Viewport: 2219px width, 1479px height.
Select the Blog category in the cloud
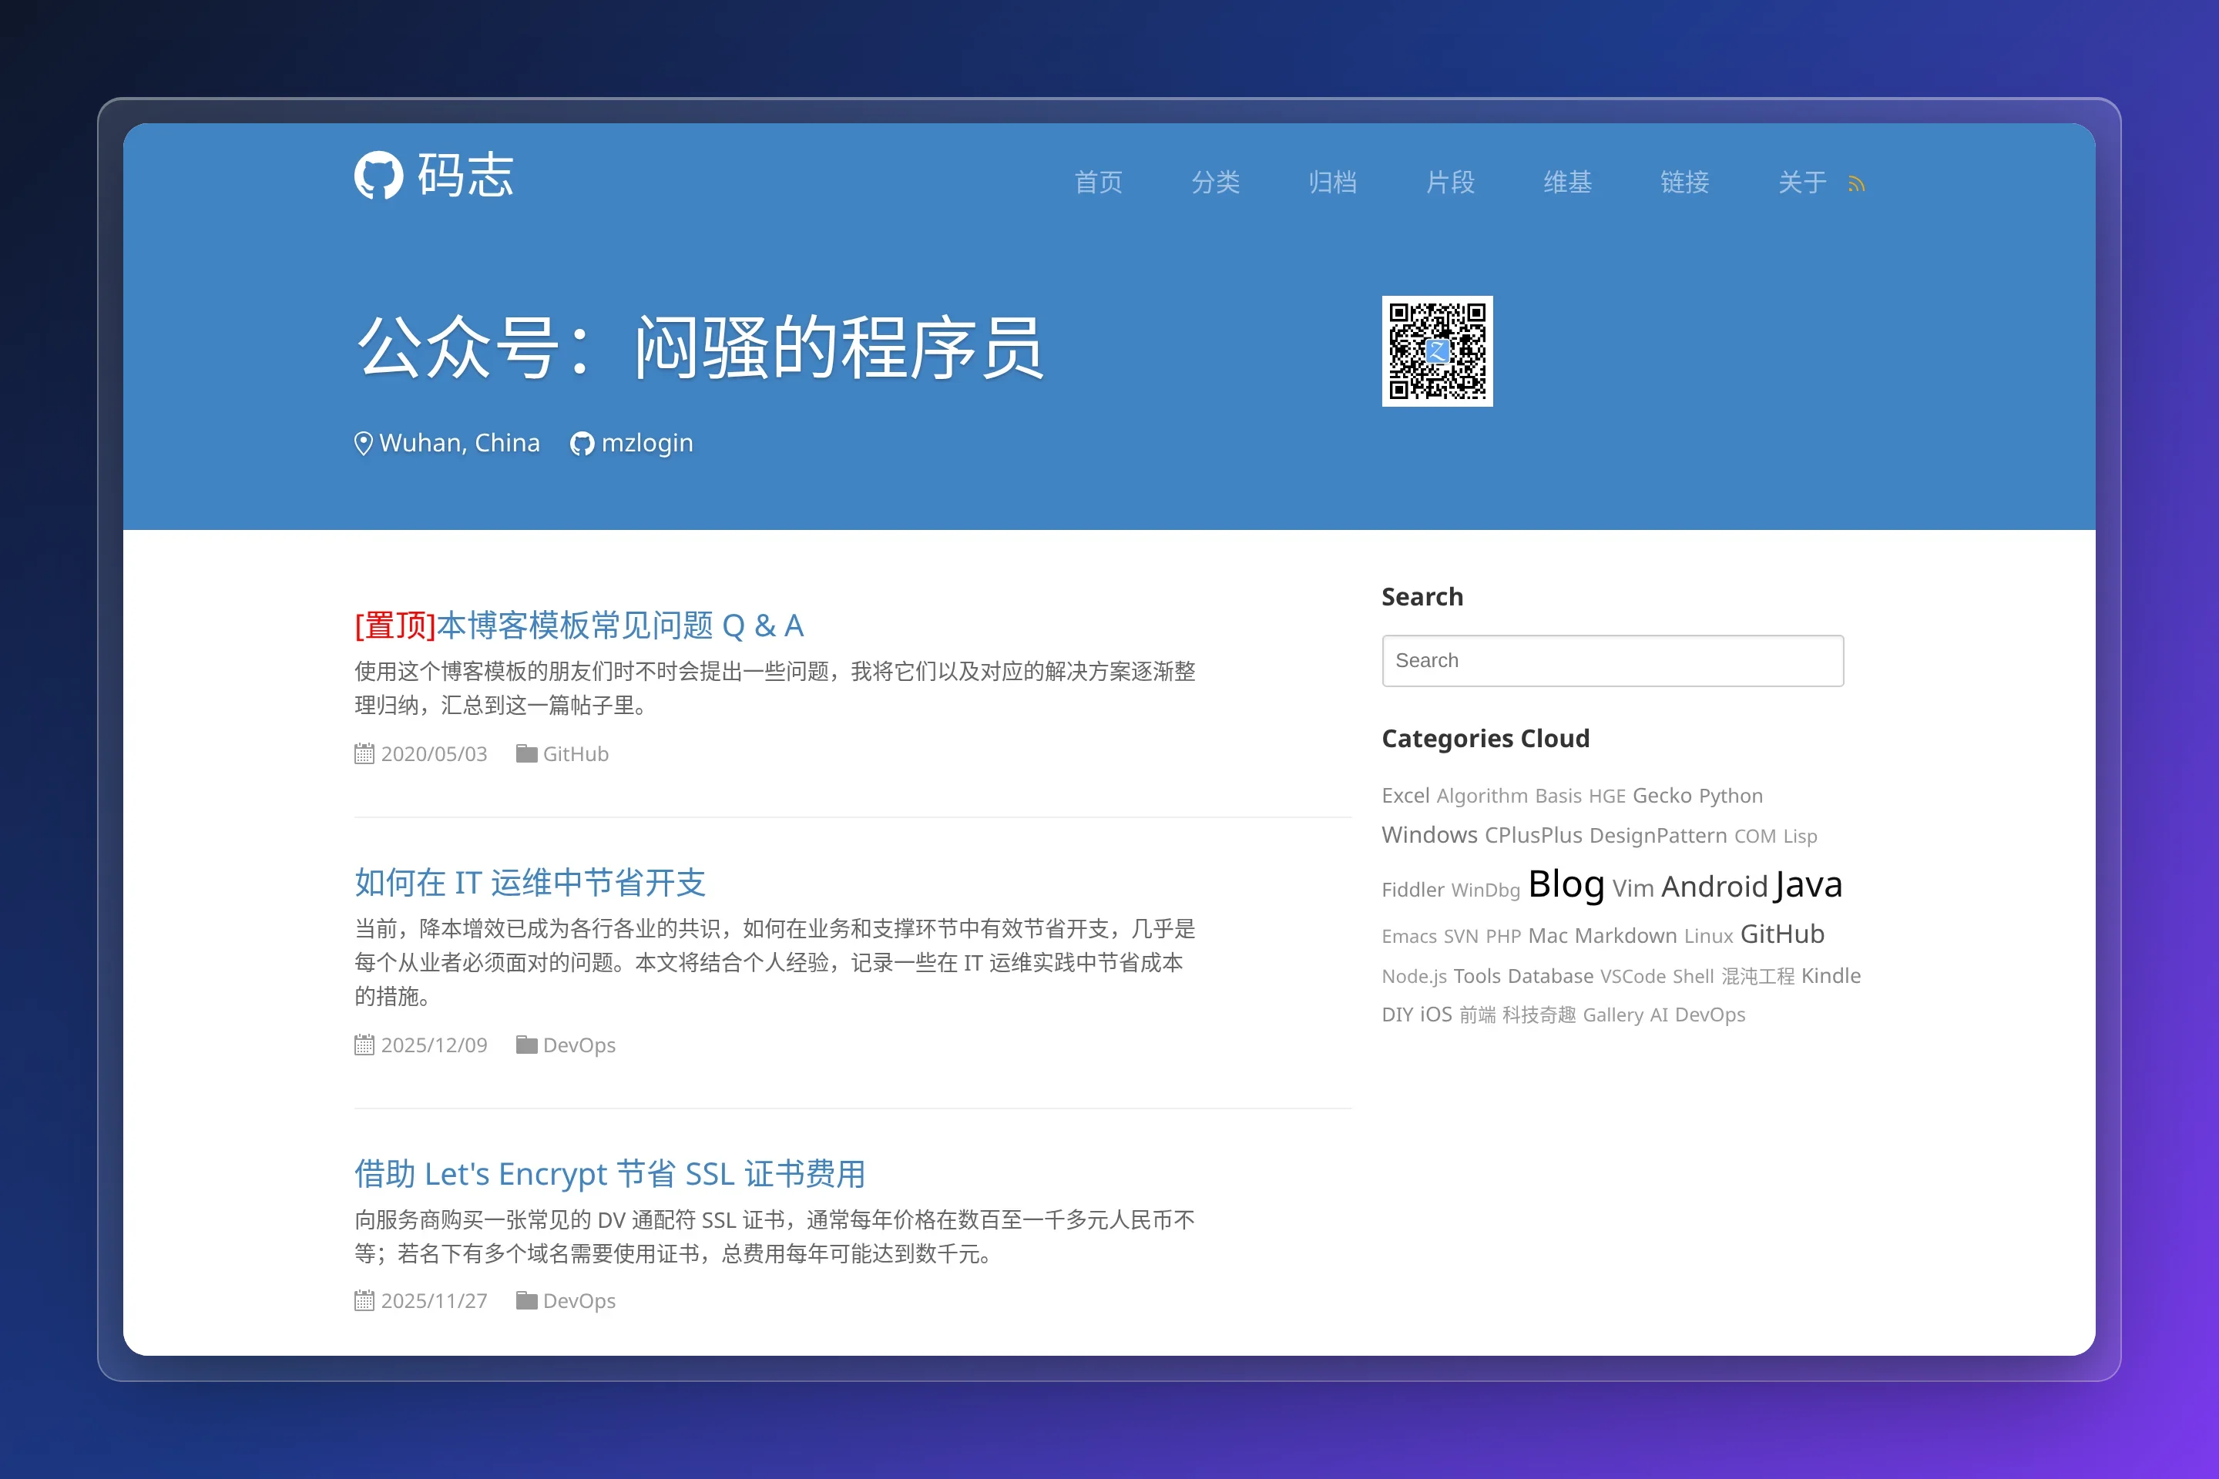1566,885
